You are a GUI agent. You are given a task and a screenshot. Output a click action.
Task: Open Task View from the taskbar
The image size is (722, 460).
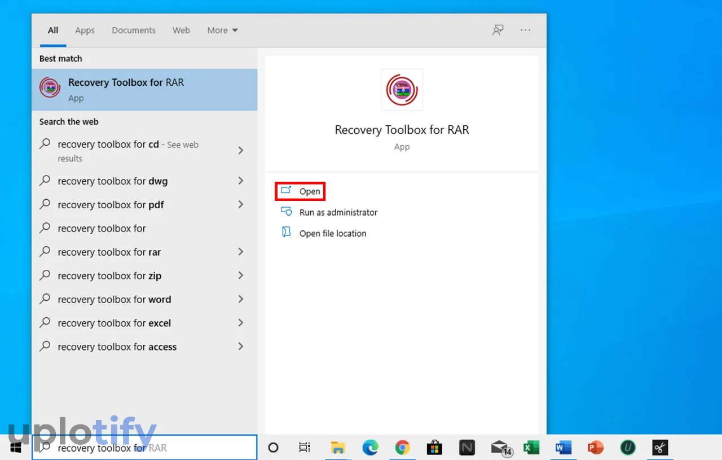pyautogui.click(x=305, y=448)
